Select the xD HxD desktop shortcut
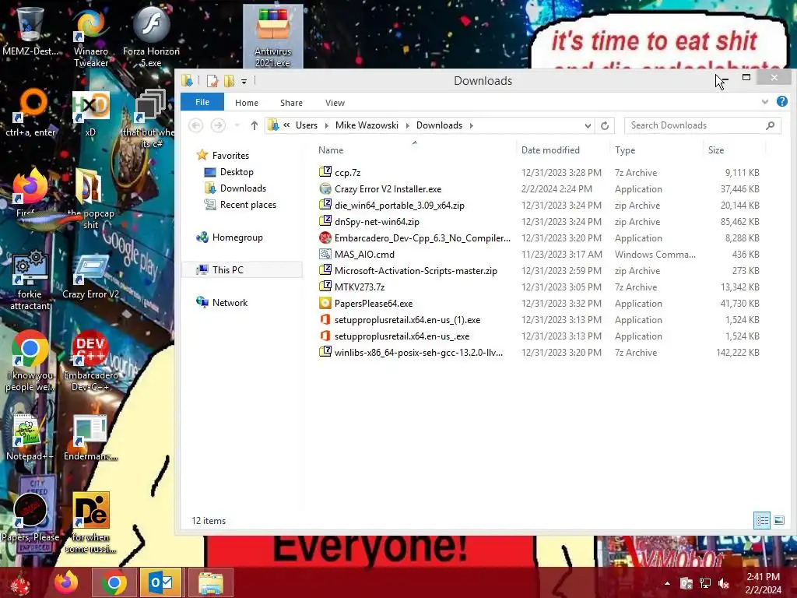The image size is (797, 598). 90,113
